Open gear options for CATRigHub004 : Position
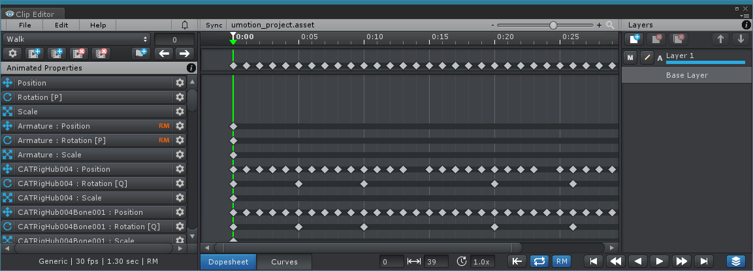Image resolution: width=753 pixels, height=271 pixels. (180, 169)
